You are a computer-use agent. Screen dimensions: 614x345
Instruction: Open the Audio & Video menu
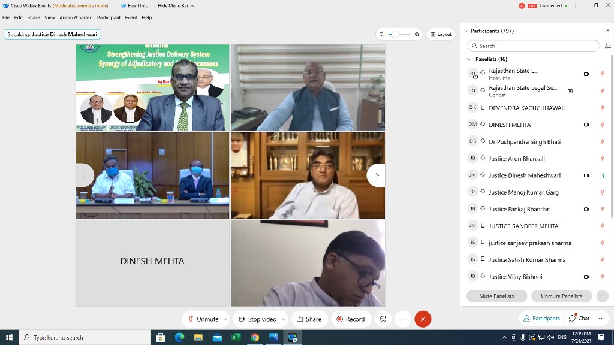76,17
